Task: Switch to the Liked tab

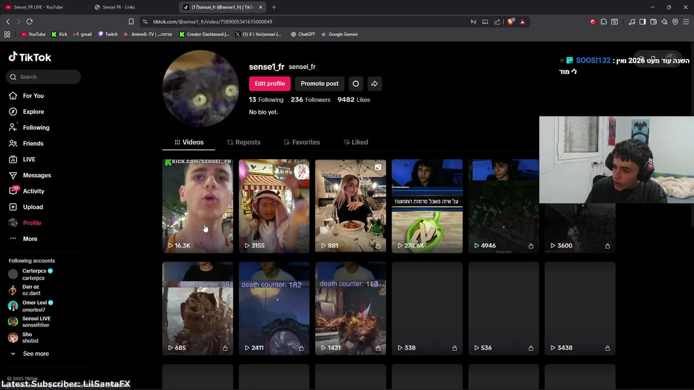Action: (356, 142)
